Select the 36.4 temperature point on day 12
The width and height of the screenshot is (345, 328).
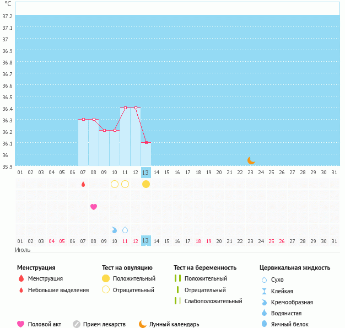click(x=136, y=108)
